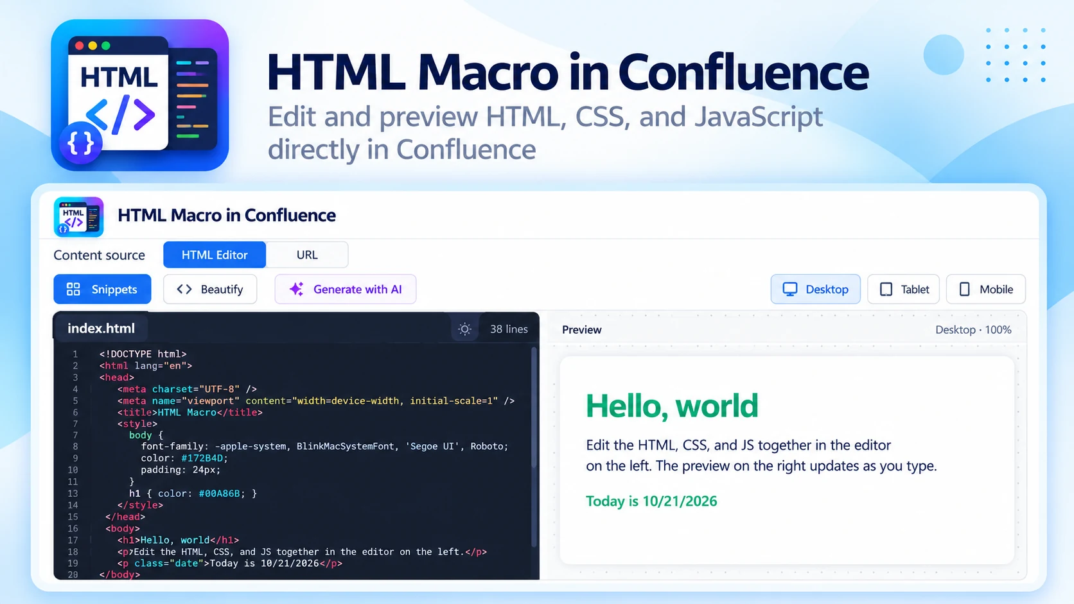Click the <!DOCTYPE html> code line
The width and height of the screenshot is (1074, 604).
[x=143, y=354]
